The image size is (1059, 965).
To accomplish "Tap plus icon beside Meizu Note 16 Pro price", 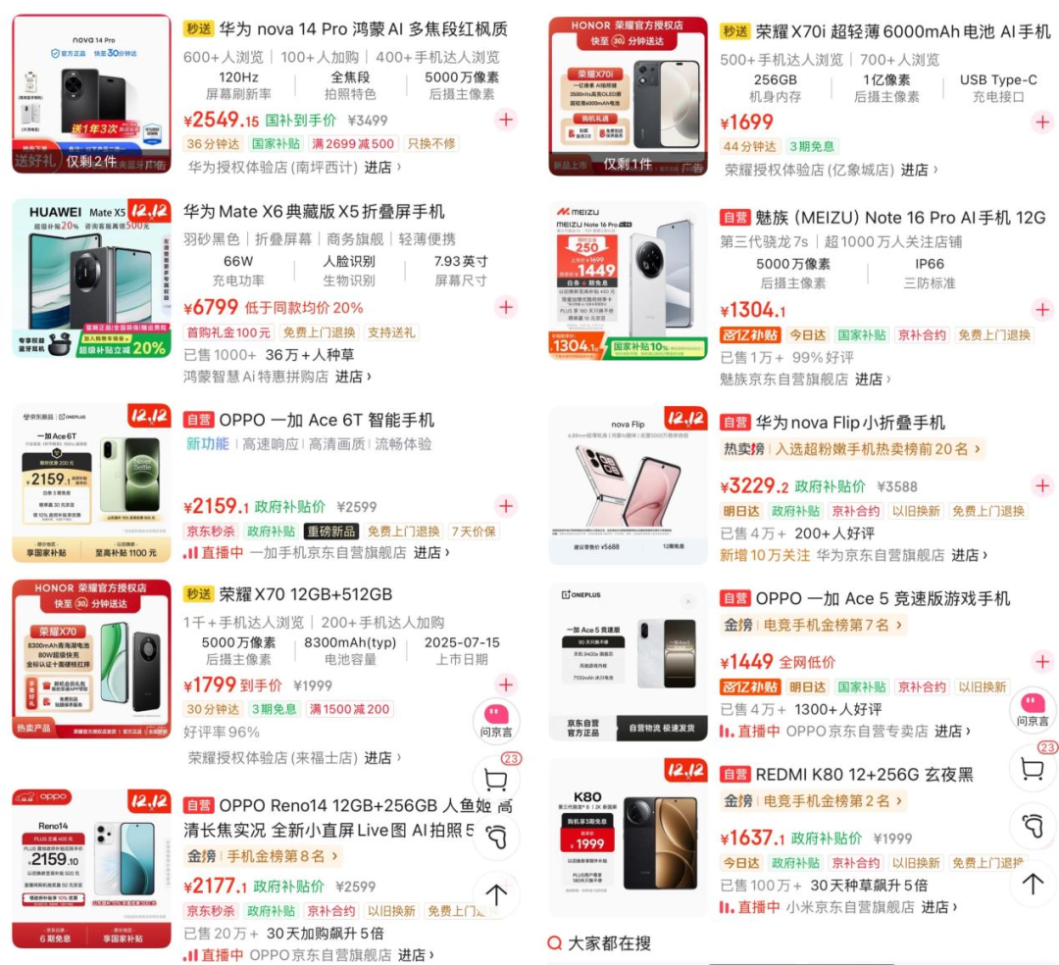I will 1042,309.
